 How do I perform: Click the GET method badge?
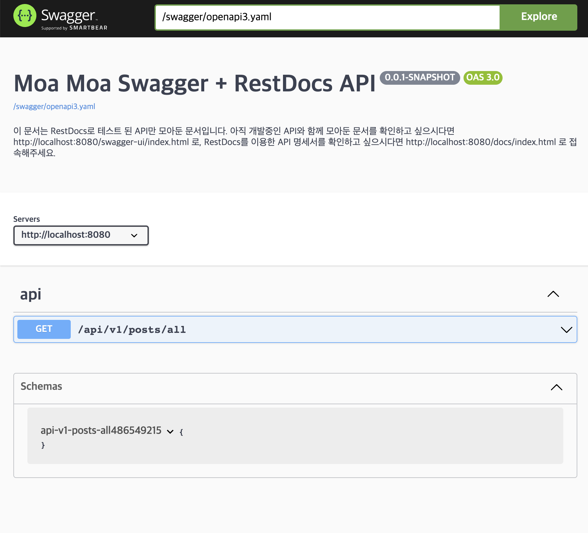tap(43, 329)
